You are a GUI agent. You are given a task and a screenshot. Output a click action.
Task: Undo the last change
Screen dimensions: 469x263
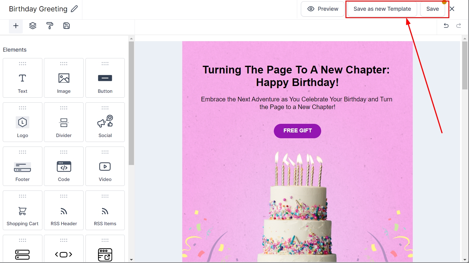coord(446,26)
